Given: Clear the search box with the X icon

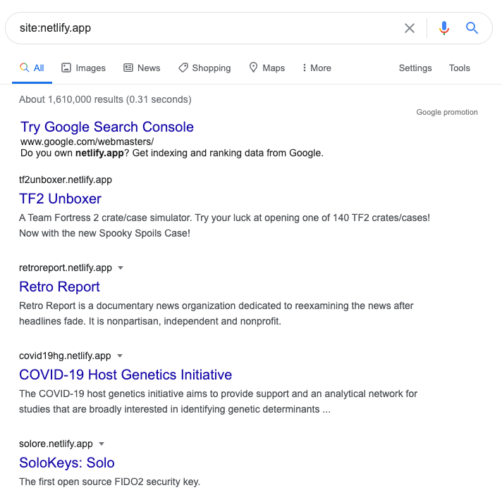Looking at the screenshot, I should [410, 28].
